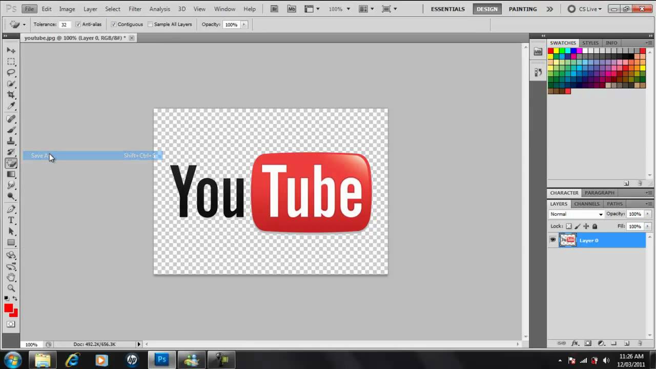The height and width of the screenshot is (369, 656).
Task: Select the Type tool
Action: [x=11, y=220]
